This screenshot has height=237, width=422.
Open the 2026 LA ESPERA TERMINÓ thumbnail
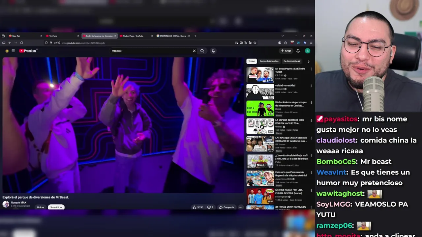click(260, 126)
